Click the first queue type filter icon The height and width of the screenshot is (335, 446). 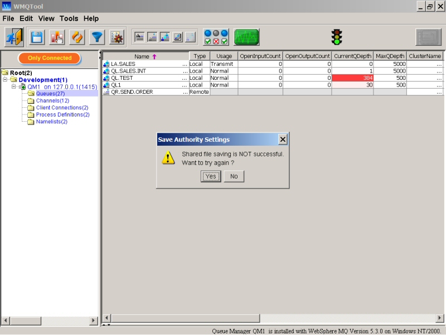(139, 37)
